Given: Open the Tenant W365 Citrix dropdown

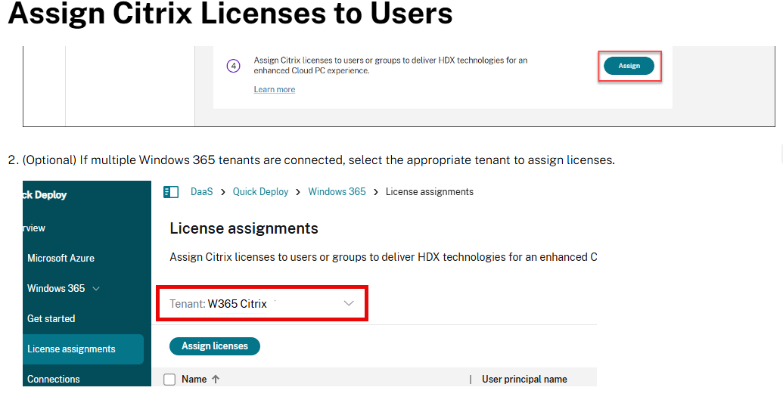Looking at the screenshot, I should click(x=263, y=304).
